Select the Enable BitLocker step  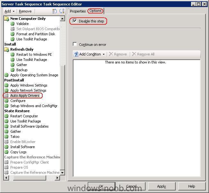(x=23, y=142)
